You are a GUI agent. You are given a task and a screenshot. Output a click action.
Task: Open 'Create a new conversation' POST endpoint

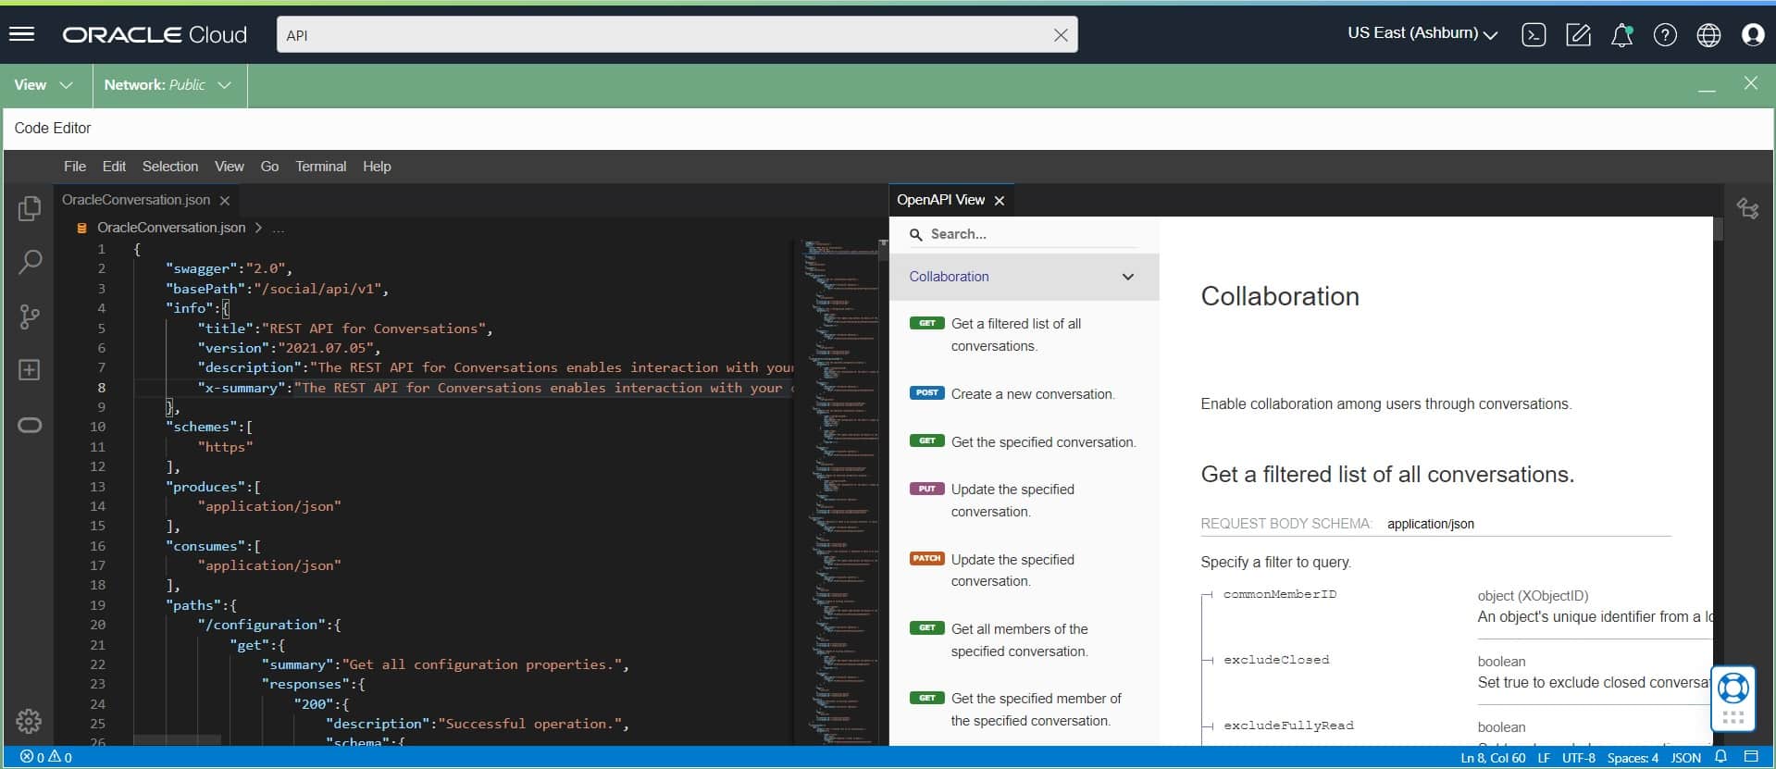pyautogui.click(x=1024, y=394)
